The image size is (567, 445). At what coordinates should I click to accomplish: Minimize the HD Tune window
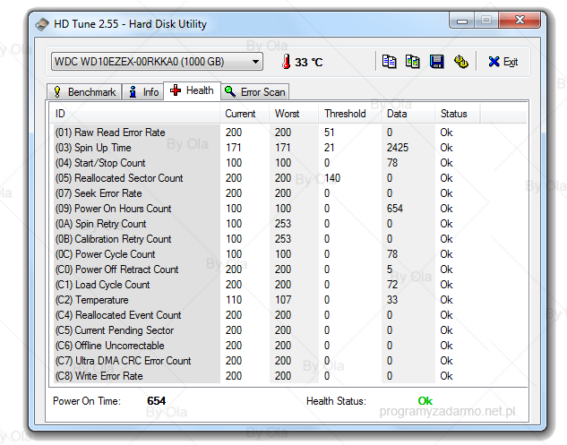[x=462, y=21]
